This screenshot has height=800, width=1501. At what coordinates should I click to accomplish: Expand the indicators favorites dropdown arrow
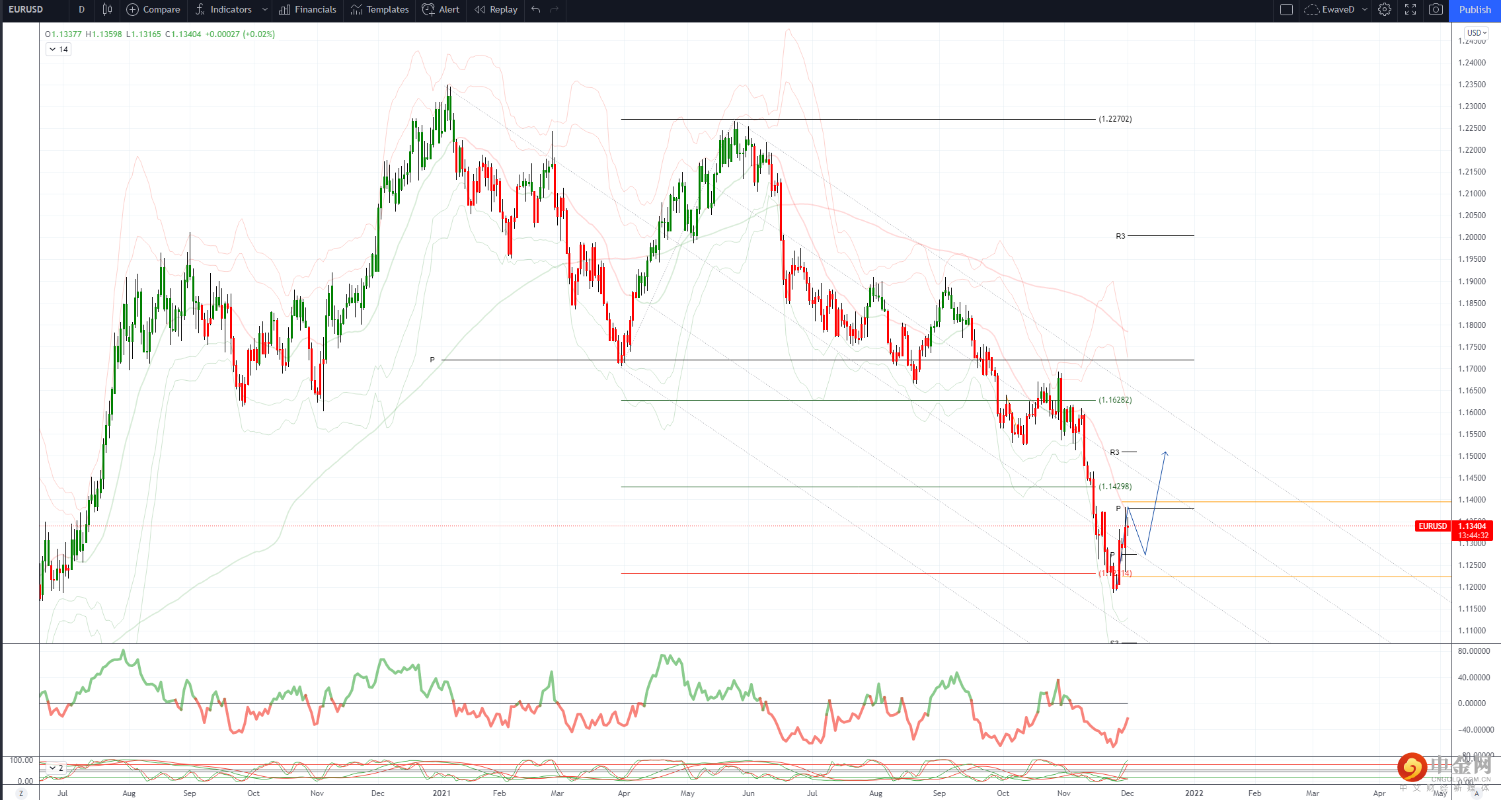pyautogui.click(x=265, y=9)
